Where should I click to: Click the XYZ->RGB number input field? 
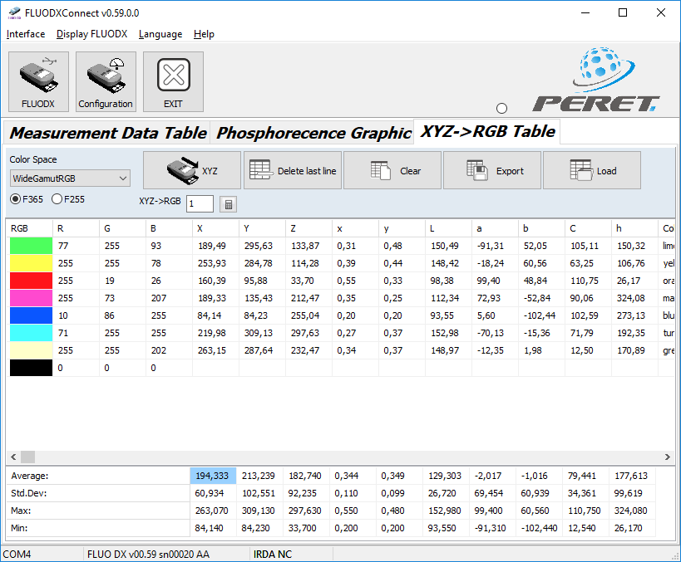[200, 204]
